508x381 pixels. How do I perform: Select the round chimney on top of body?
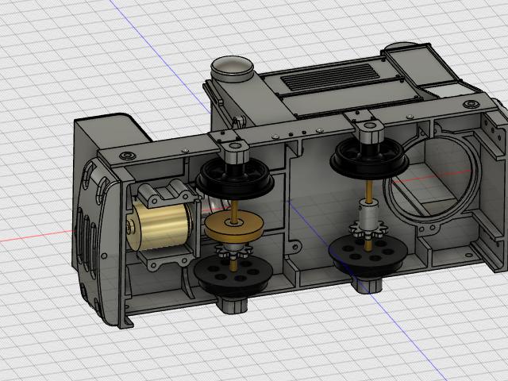click(x=232, y=69)
